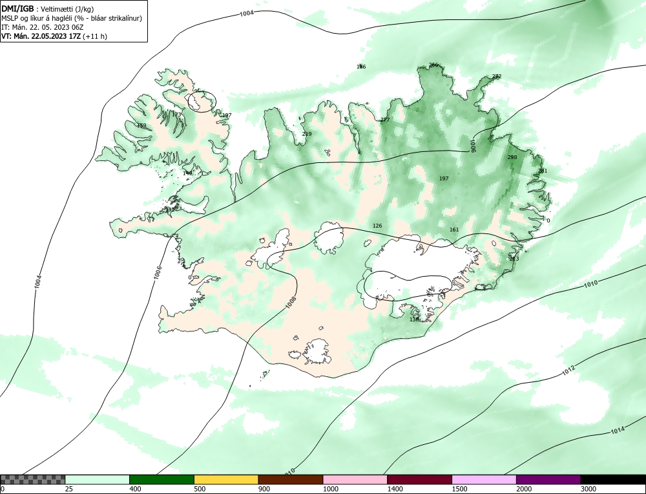Screen dimensions: 646x494
Task: Click the 213 value on the southeast coast
Action: pos(514,259)
